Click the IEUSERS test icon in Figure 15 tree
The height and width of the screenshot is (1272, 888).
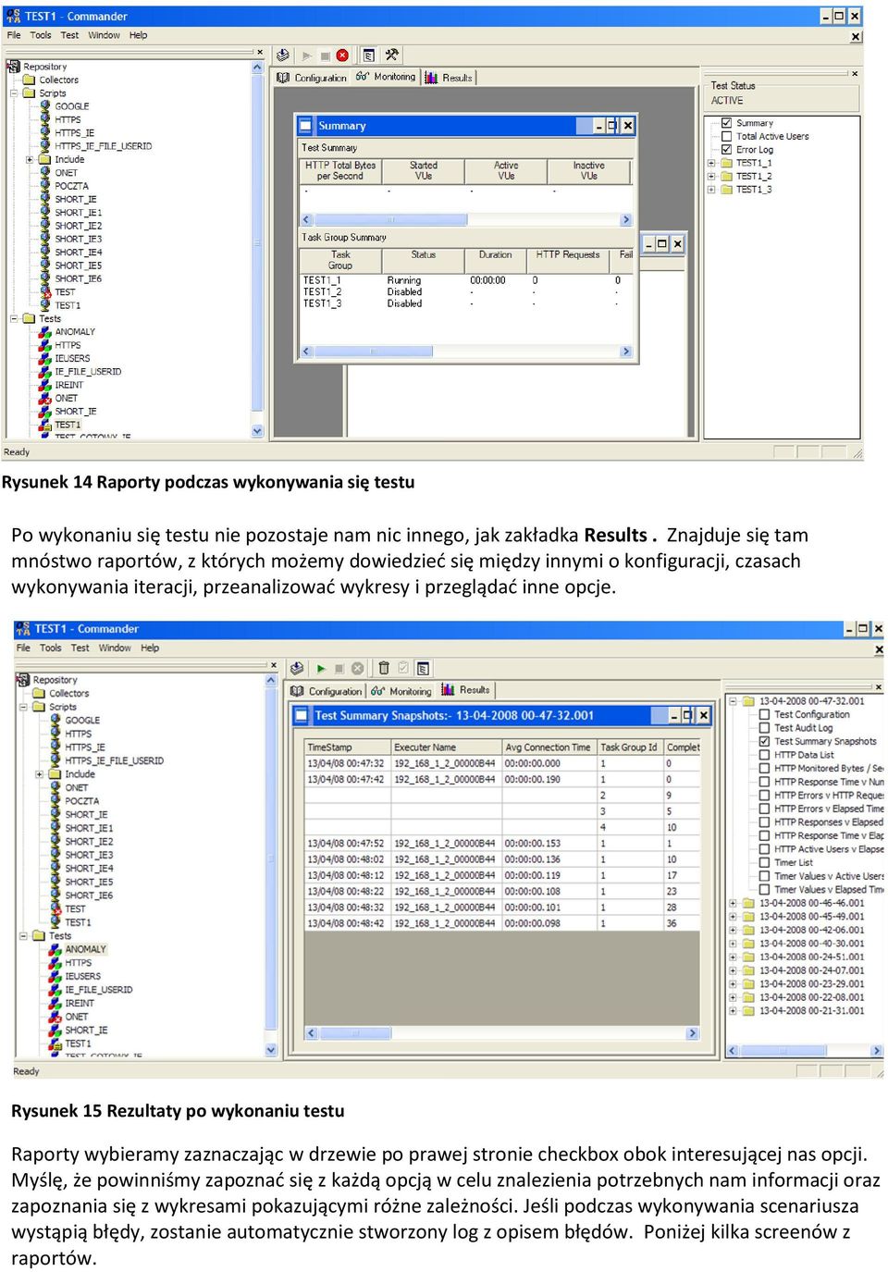tap(55, 976)
